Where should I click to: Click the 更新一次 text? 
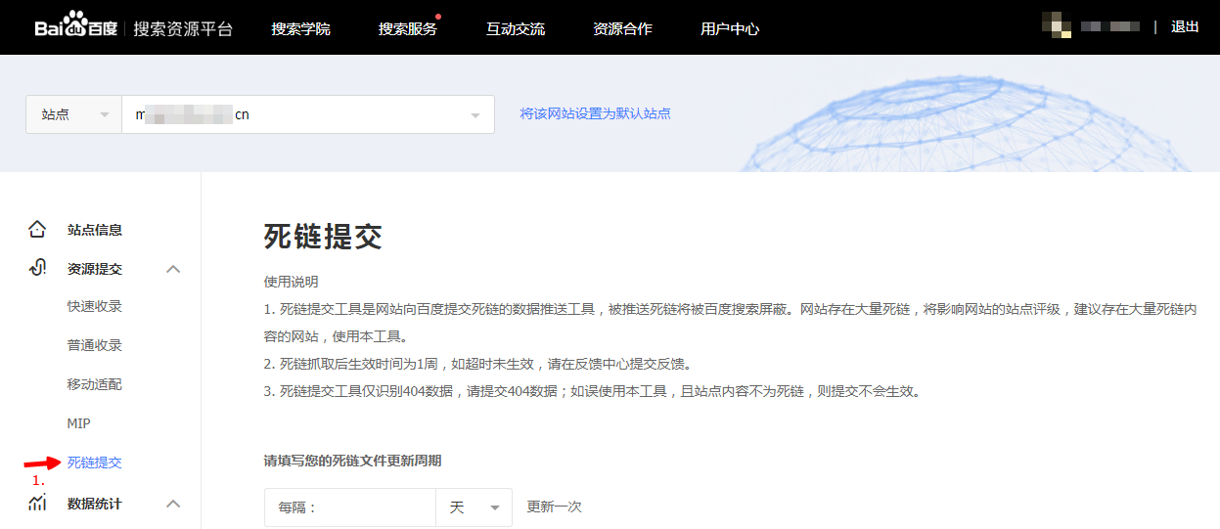tap(555, 507)
